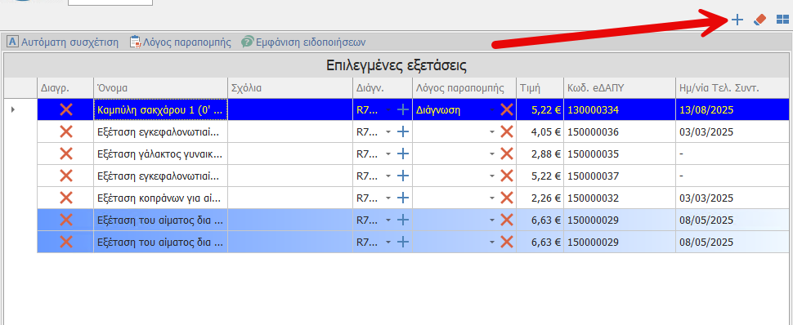Open the Διάγν. dropdown in the Καμπύλη σακχάρου row
The width and height of the screenshot is (793, 325).
tap(388, 110)
